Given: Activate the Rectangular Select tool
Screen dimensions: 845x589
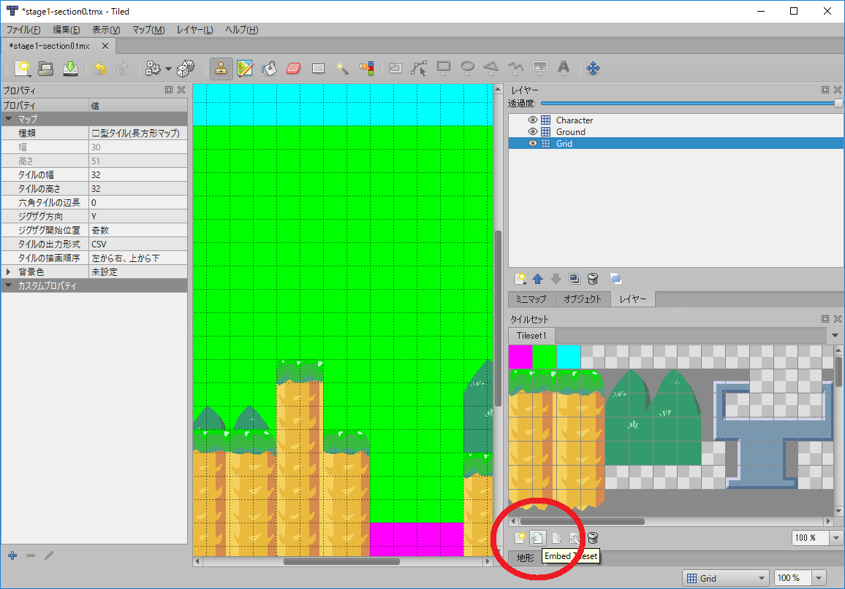Looking at the screenshot, I should (318, 68).
